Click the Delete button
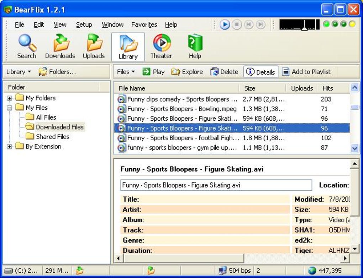This screenshot has height=278, width=363. pos(224,72)
